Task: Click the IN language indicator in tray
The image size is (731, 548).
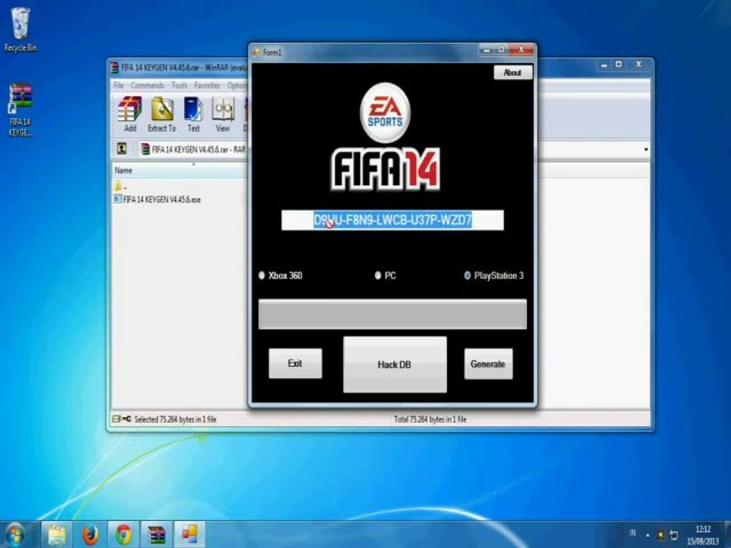Action: coord(632,532)
